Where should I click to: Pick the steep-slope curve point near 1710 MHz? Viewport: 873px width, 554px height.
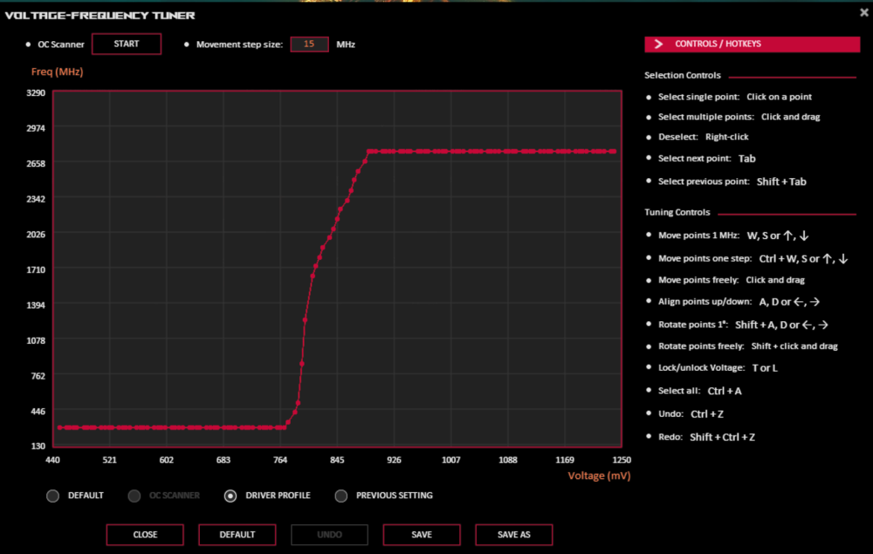(x=314, y=268)
